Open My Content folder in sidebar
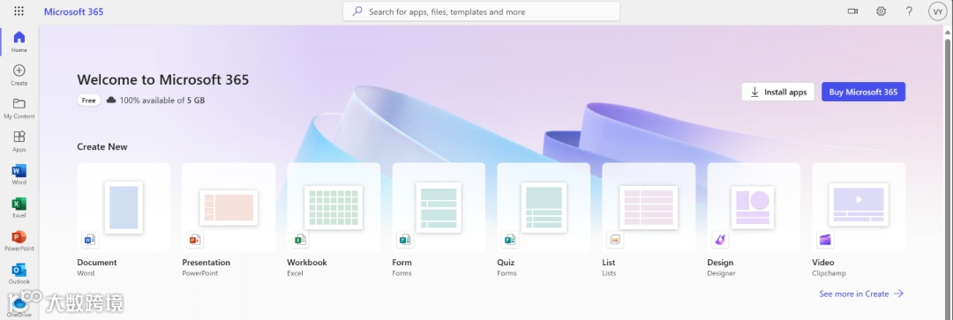The height and width of the screenshot is (320, 953). pyautogui.click(x=19, y=108)
